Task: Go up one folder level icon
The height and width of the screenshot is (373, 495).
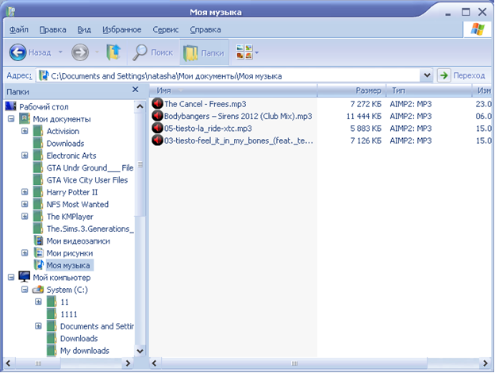Action: tap(113, 52)
